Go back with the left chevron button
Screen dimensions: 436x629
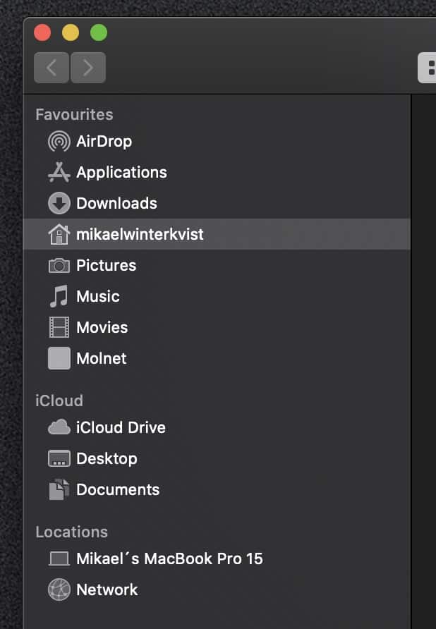[x=52, y=68]
